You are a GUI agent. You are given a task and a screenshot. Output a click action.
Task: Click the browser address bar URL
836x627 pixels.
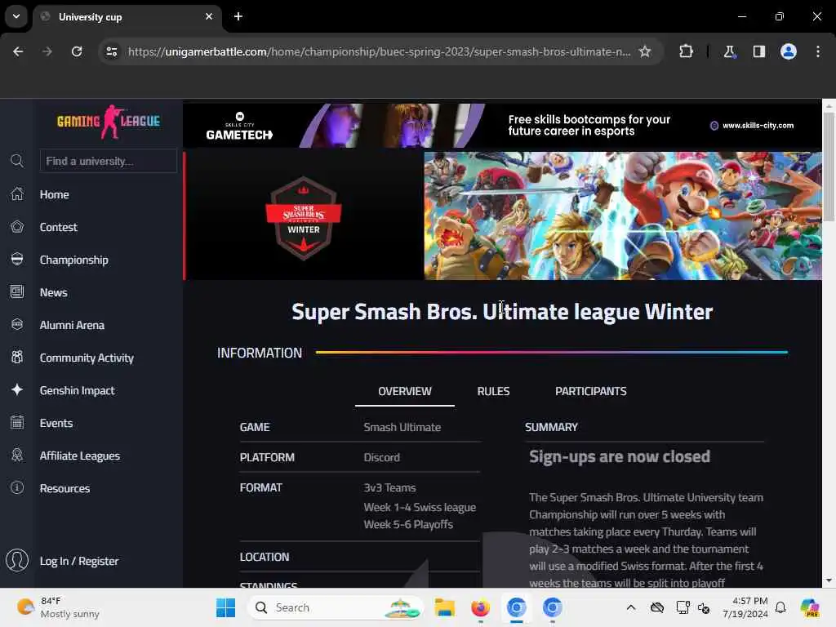point(379,51)
